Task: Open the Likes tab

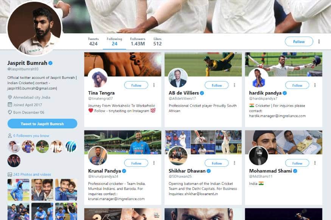Action: tap(157, 42)
